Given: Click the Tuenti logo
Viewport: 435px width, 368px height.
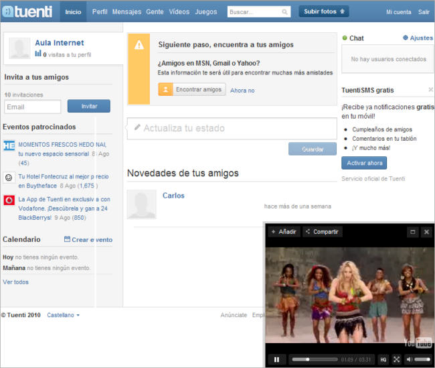Looking at the screenshot, I should [x=27, y=11].
